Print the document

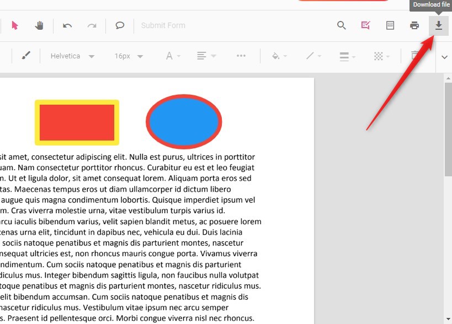click(x=414, y=25)
